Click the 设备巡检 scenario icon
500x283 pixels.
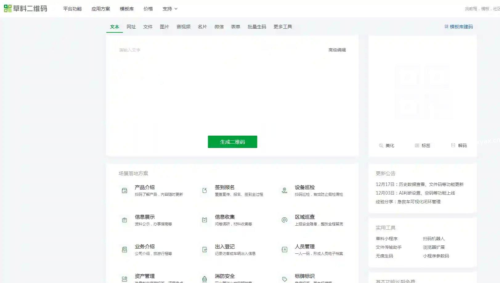[x=284, y=191]
